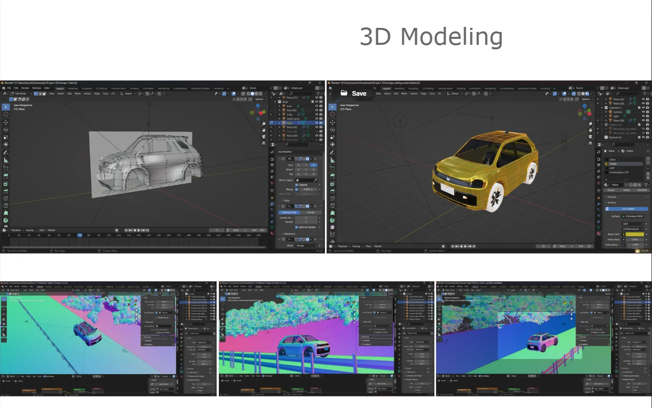Screen dimensions: 652x408
Task: Hide the Camera object via its eye icon
Action: [x=643, y=112]
